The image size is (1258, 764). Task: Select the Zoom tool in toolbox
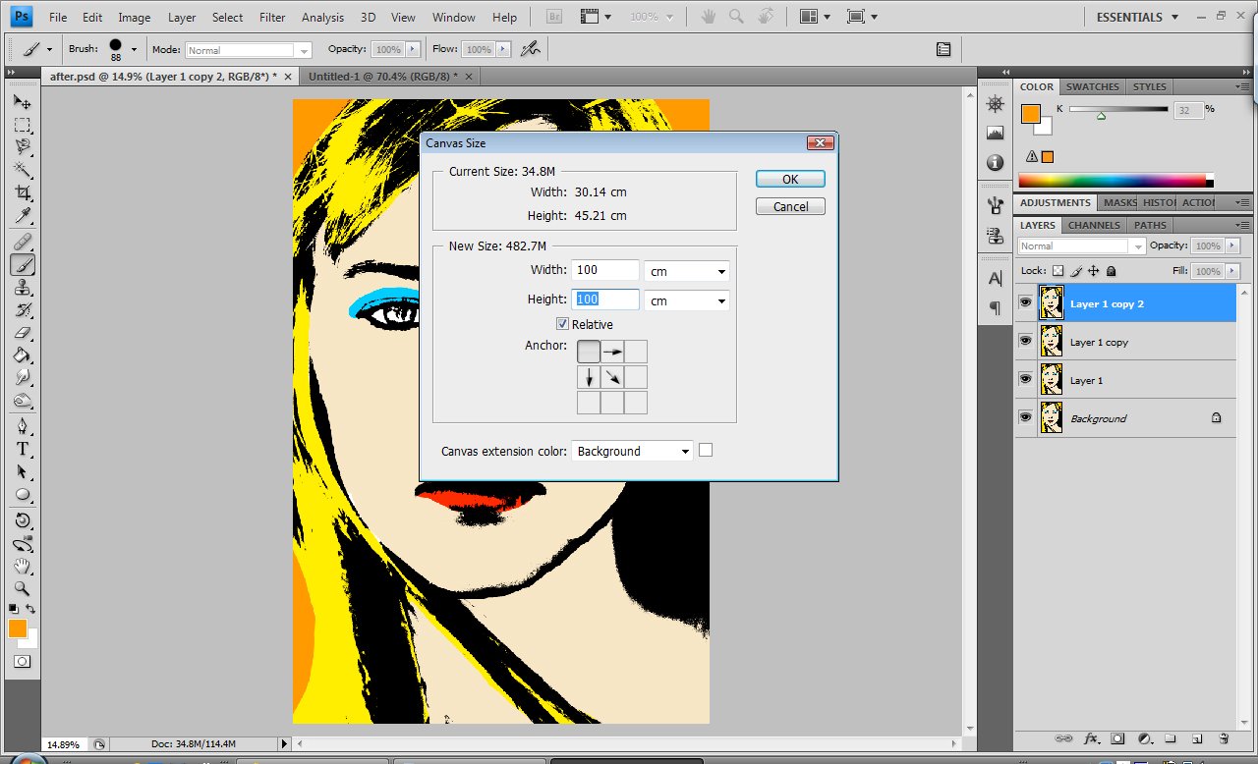pyautogui.click(x=22, y=589)
